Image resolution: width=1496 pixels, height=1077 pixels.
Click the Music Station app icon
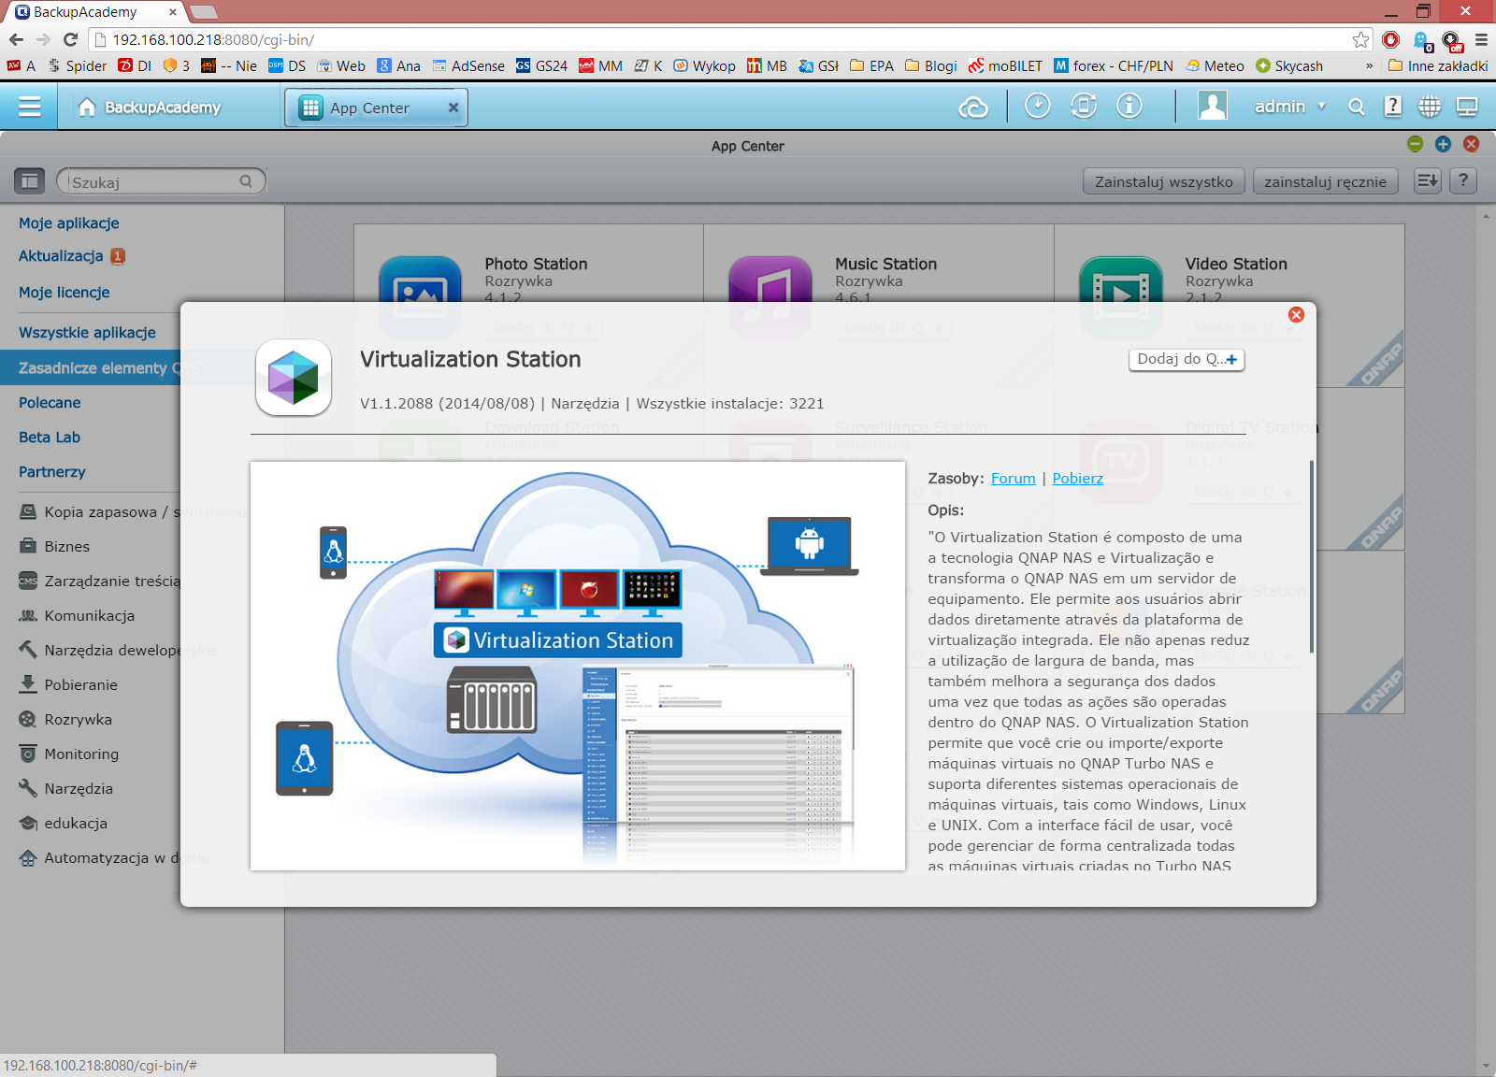pos(770,280)
